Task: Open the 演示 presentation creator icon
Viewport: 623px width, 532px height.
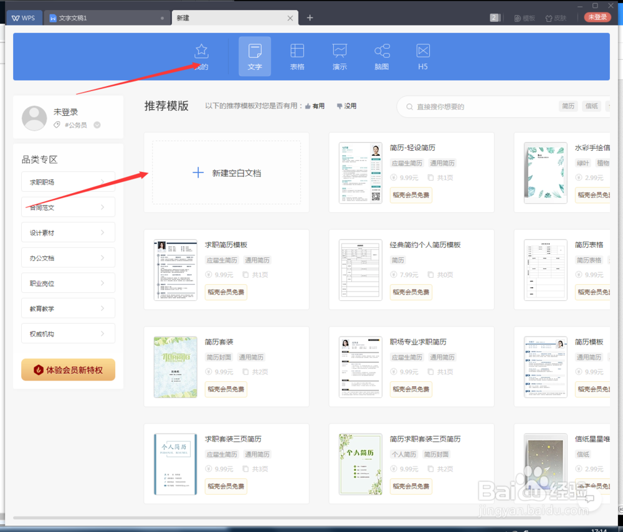Action: (340, 56)
